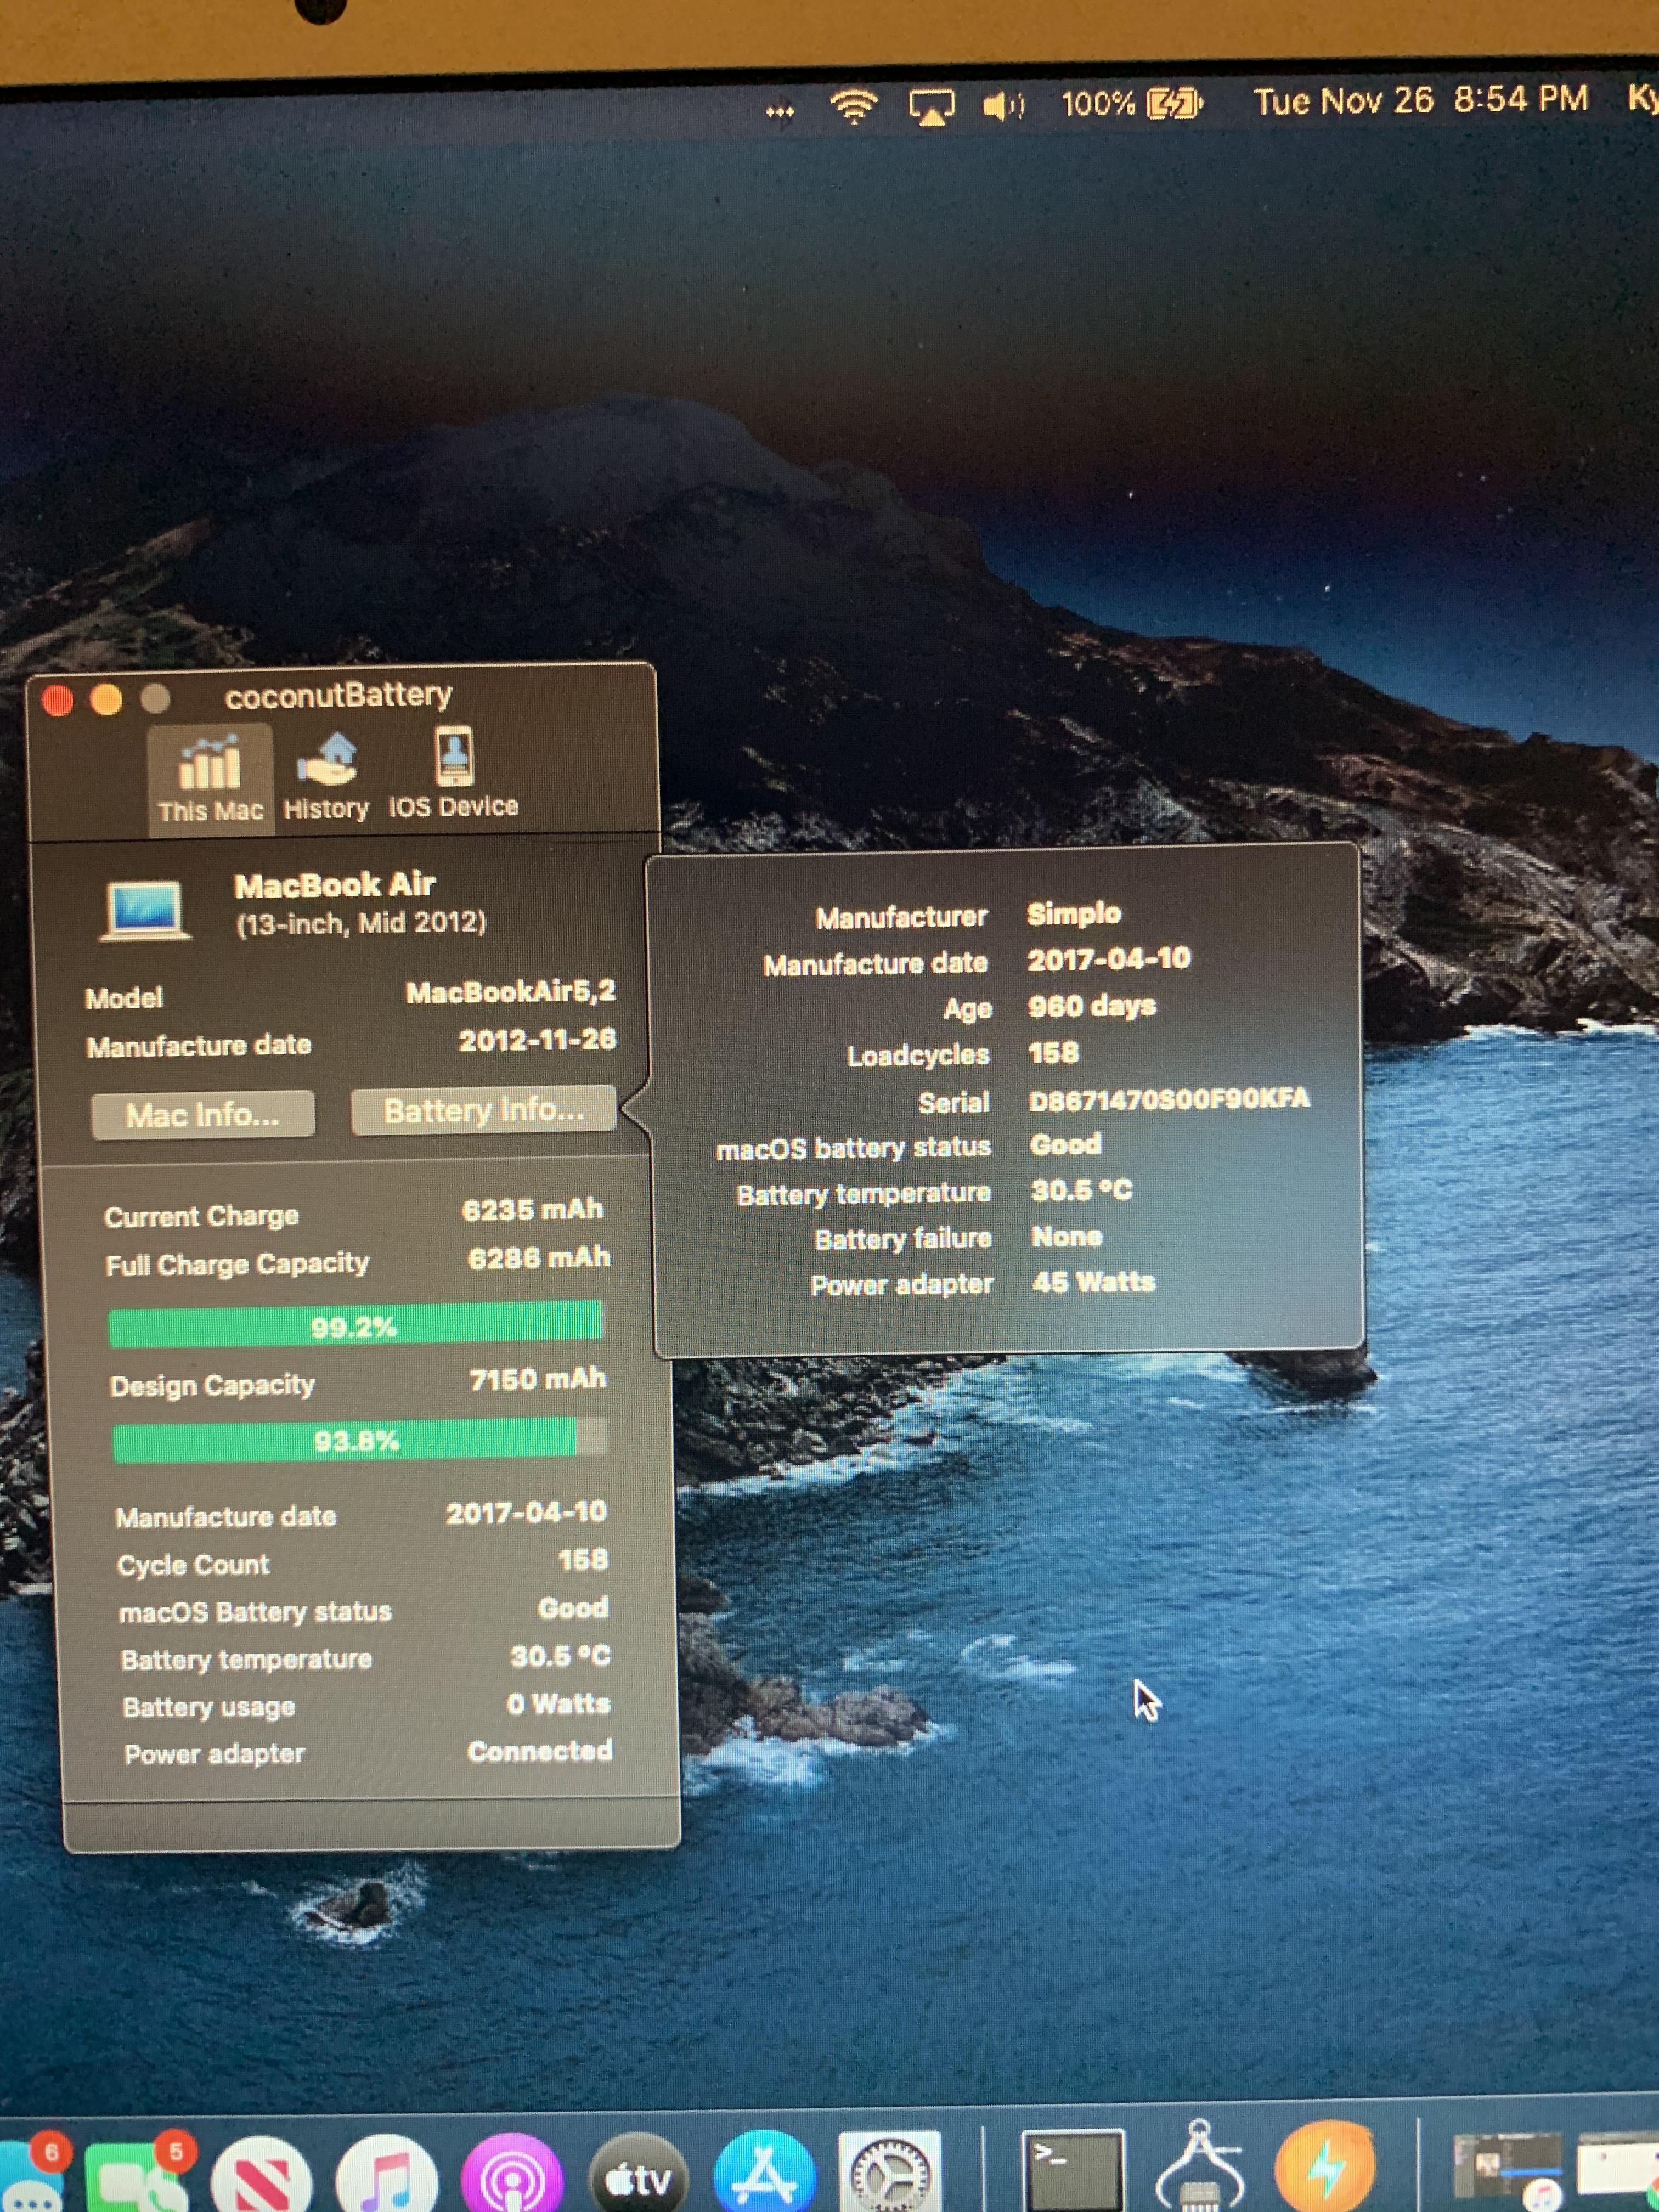Open the Wi-Fi menu bar icon
Viewport: 1659px width, 2212px height.
853,106
